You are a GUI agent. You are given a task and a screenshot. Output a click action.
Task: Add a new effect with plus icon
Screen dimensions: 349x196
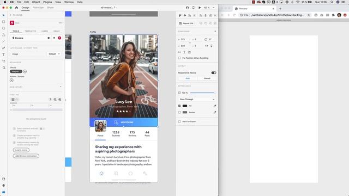coord(25,71)
